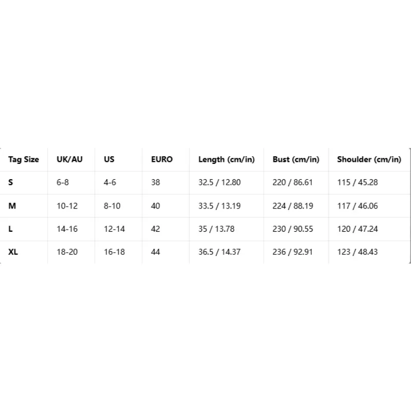Select the Bust (cm/in) header

(296, 159)
